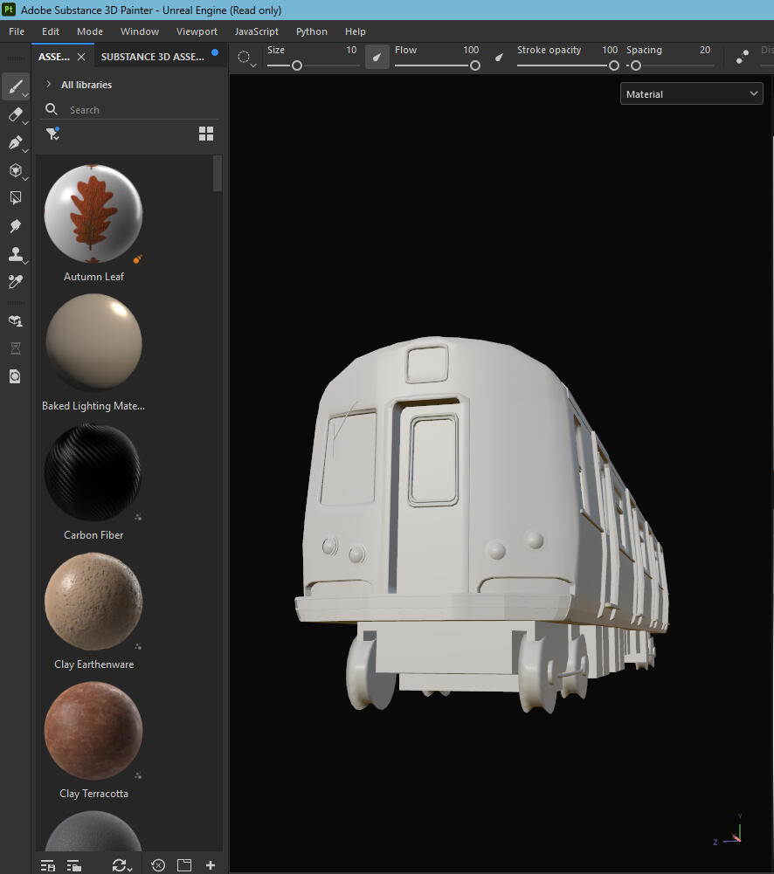Select the Polygon Fill tool
Image resolution: width=774 pixels, height=874 pixels.
tap(15, 170)
